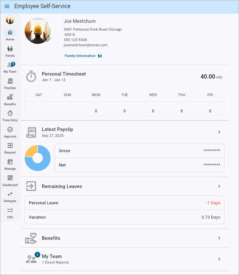
Task: Open Dashboard from the sidebar
Action: click(10, 181)
